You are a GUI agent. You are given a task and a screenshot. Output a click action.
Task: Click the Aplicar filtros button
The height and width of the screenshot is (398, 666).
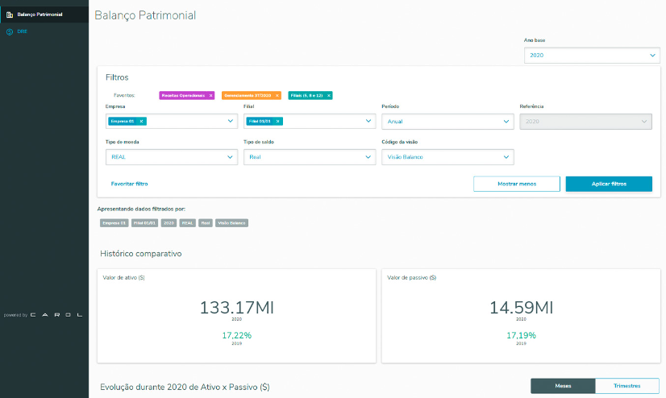609,184
